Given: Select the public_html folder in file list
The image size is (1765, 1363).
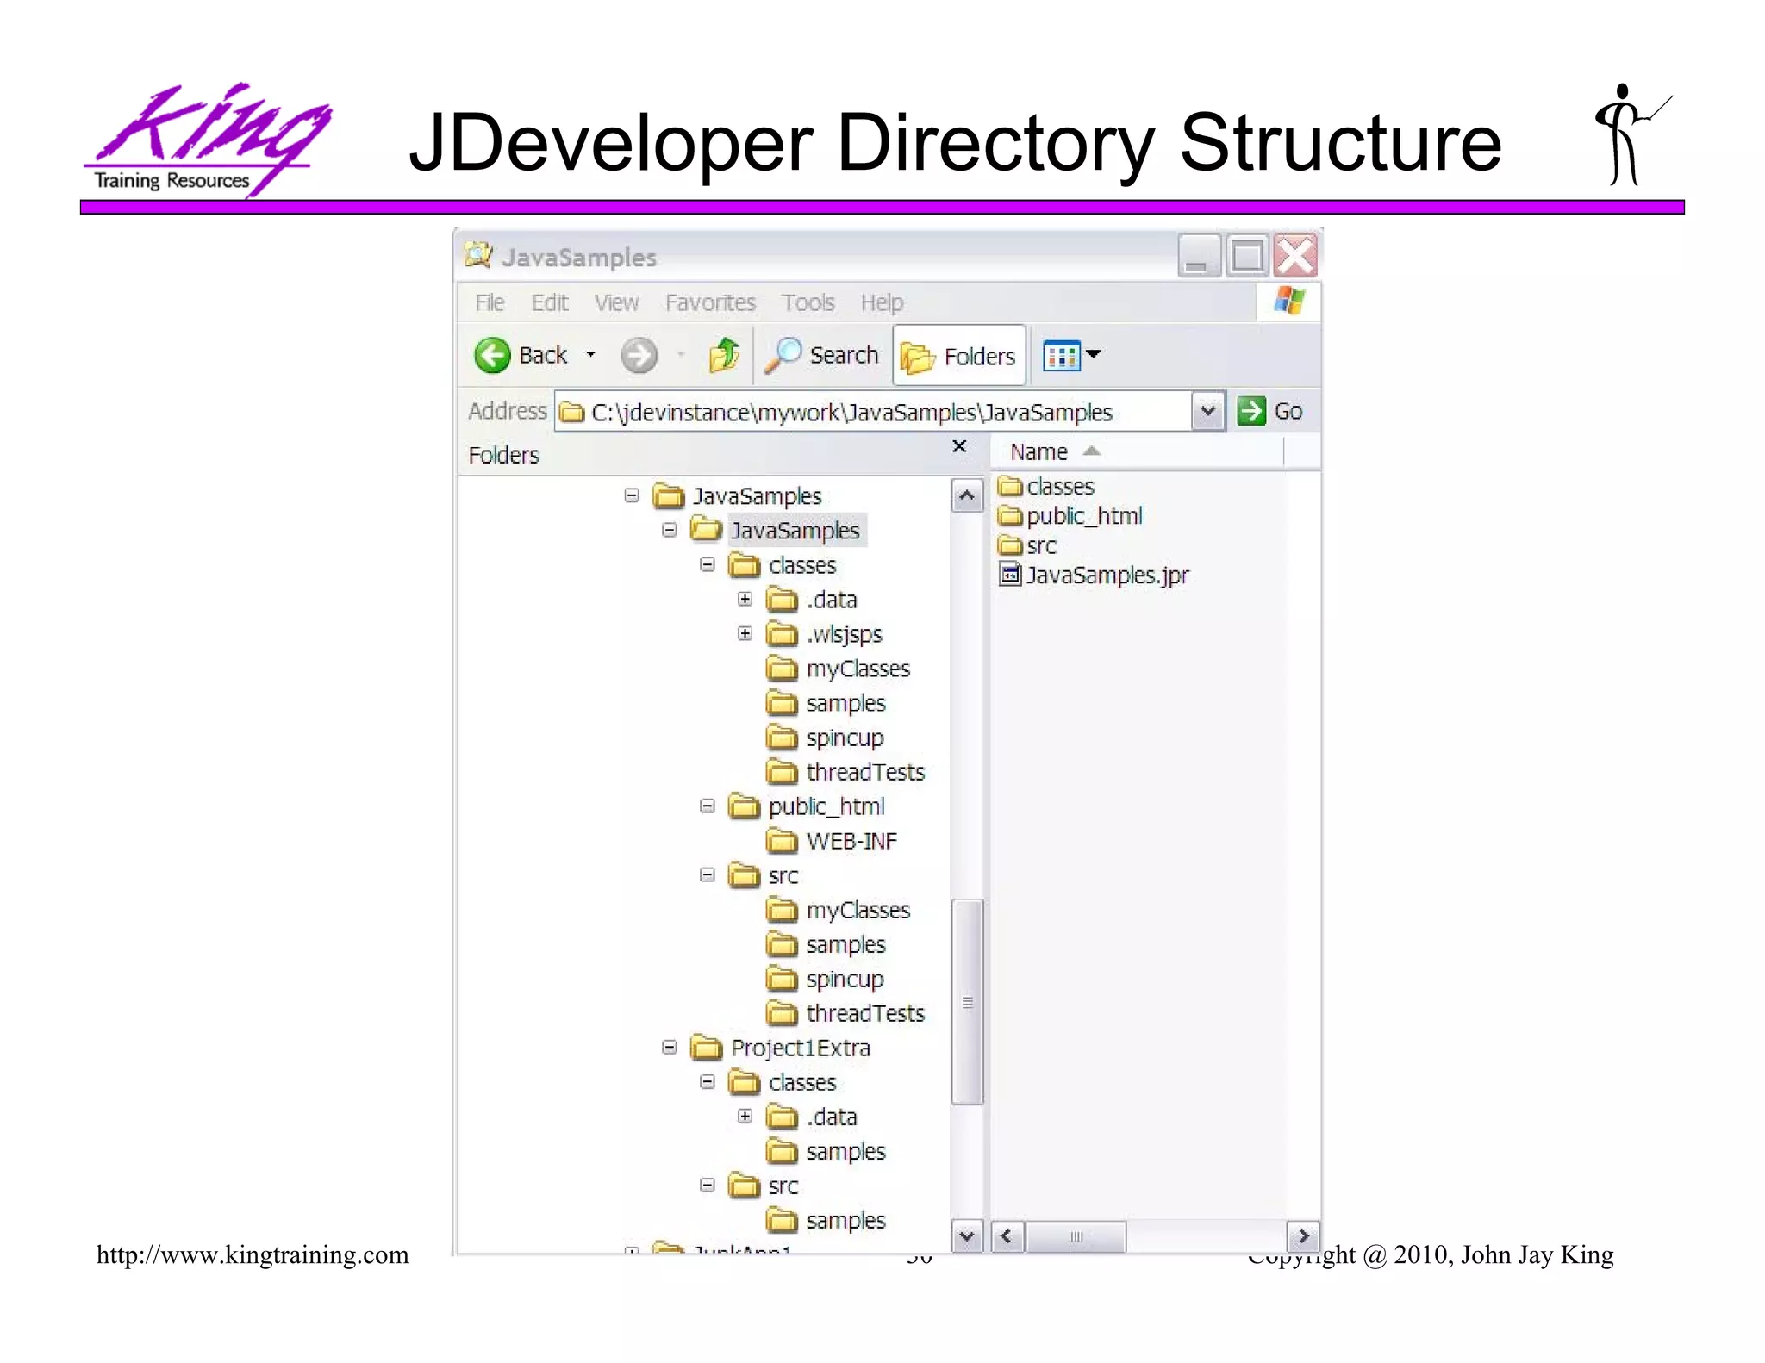Looking at the screenshot, I should coord(1070,516).
